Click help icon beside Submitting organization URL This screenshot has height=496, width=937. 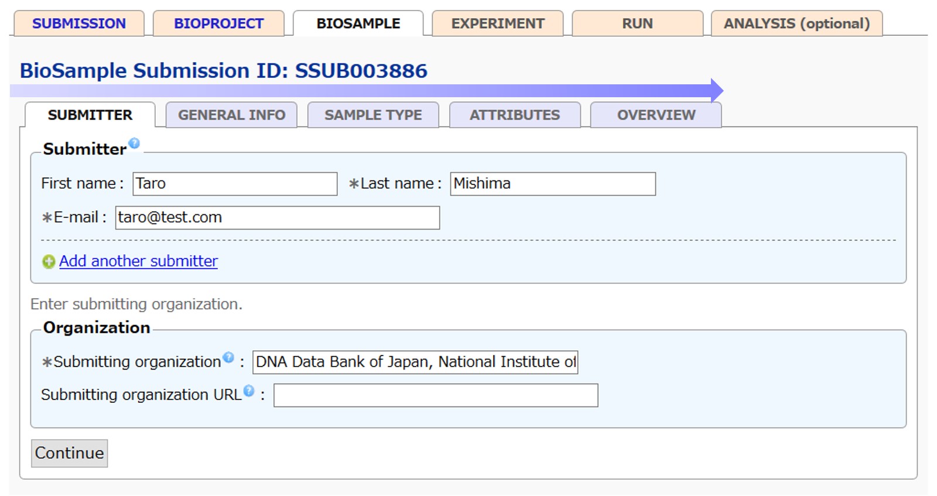coord(249,391)
